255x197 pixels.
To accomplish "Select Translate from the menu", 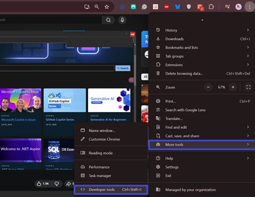I will tap(202, 119).
